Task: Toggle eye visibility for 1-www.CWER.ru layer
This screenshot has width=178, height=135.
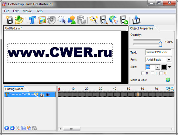Action: 47,95
